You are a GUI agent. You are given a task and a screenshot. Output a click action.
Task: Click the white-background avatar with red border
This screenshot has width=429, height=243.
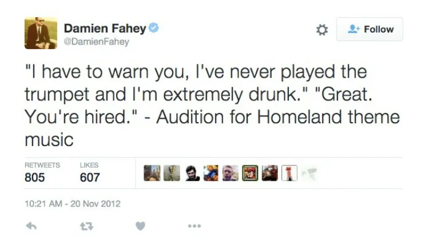(x=289, y=173)
